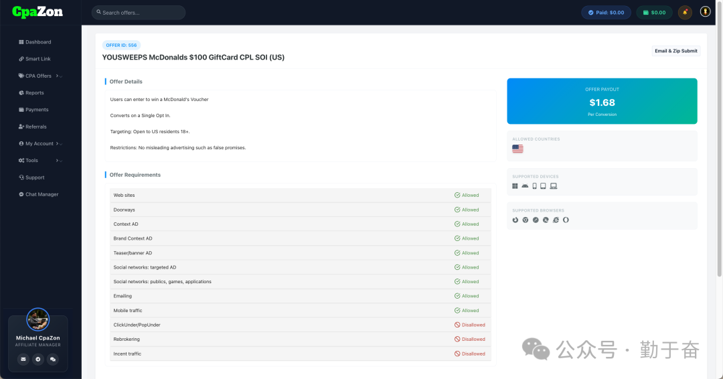Click the Windows supported device icon

point(515,185)
